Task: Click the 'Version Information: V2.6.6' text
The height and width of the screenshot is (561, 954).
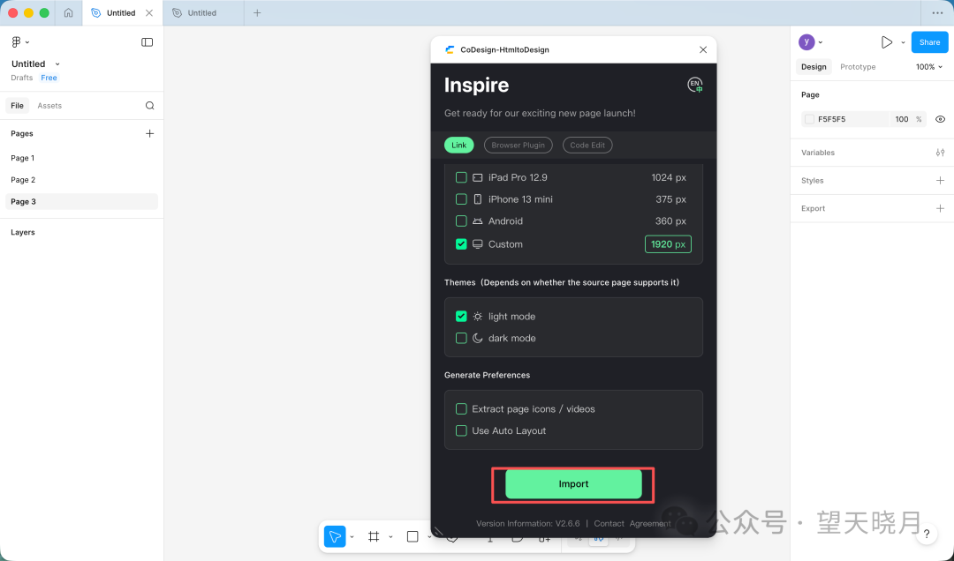Action: click(x=527, y=523)
